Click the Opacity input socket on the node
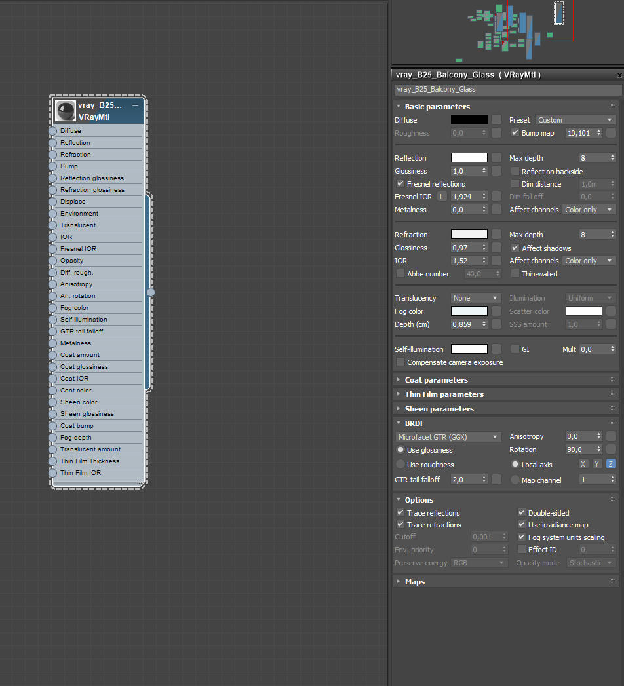Screen dimensions: 624x686 52,261
